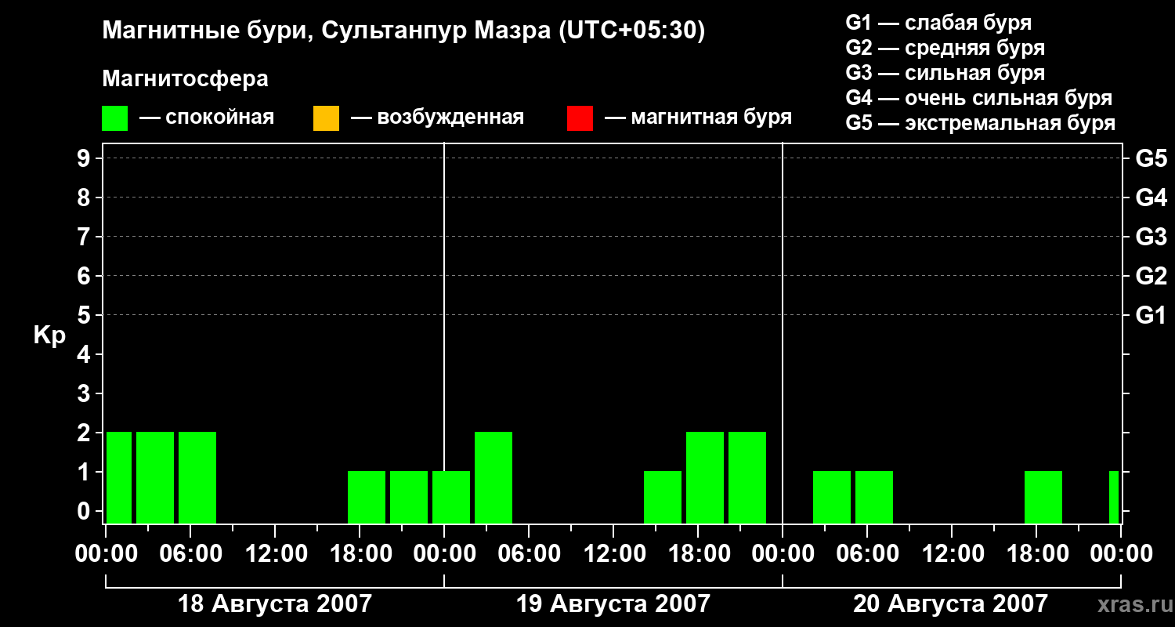This screenshot has height=627, width=1175.
Task: Click the orange возбужденная legend swatch
Action: pos(326,118)
